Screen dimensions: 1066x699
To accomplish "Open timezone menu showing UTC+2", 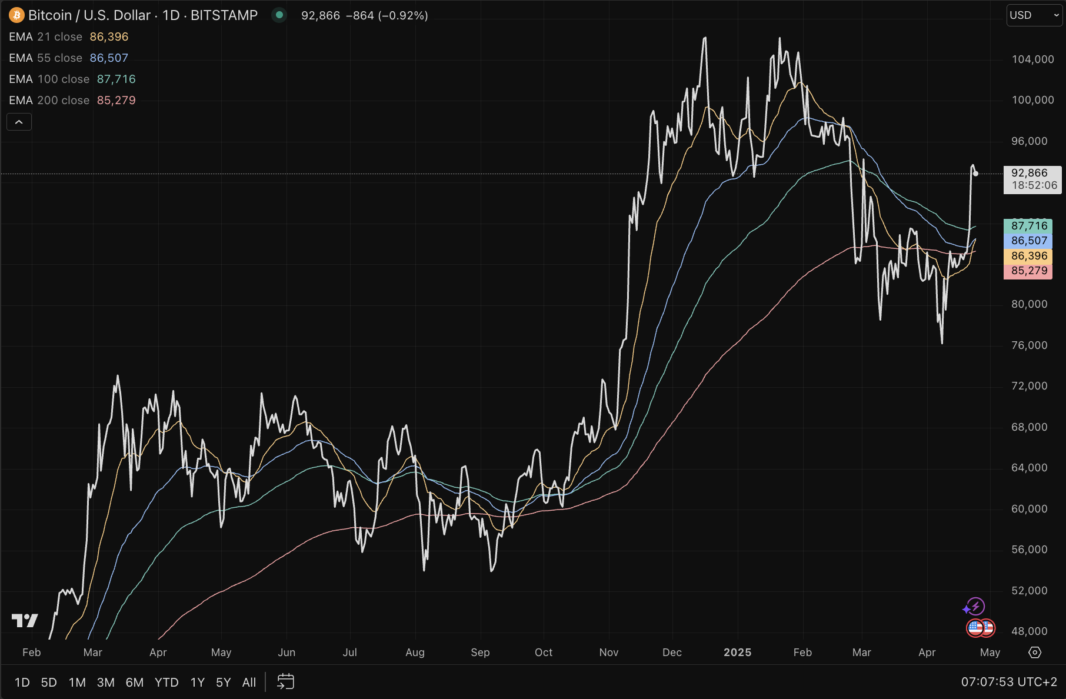I will point(1009,682).
